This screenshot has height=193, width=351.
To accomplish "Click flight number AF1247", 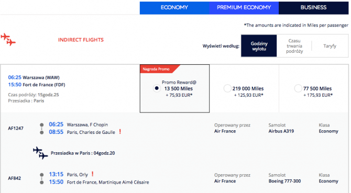I will pyautogui.click(x=16, y=129).
